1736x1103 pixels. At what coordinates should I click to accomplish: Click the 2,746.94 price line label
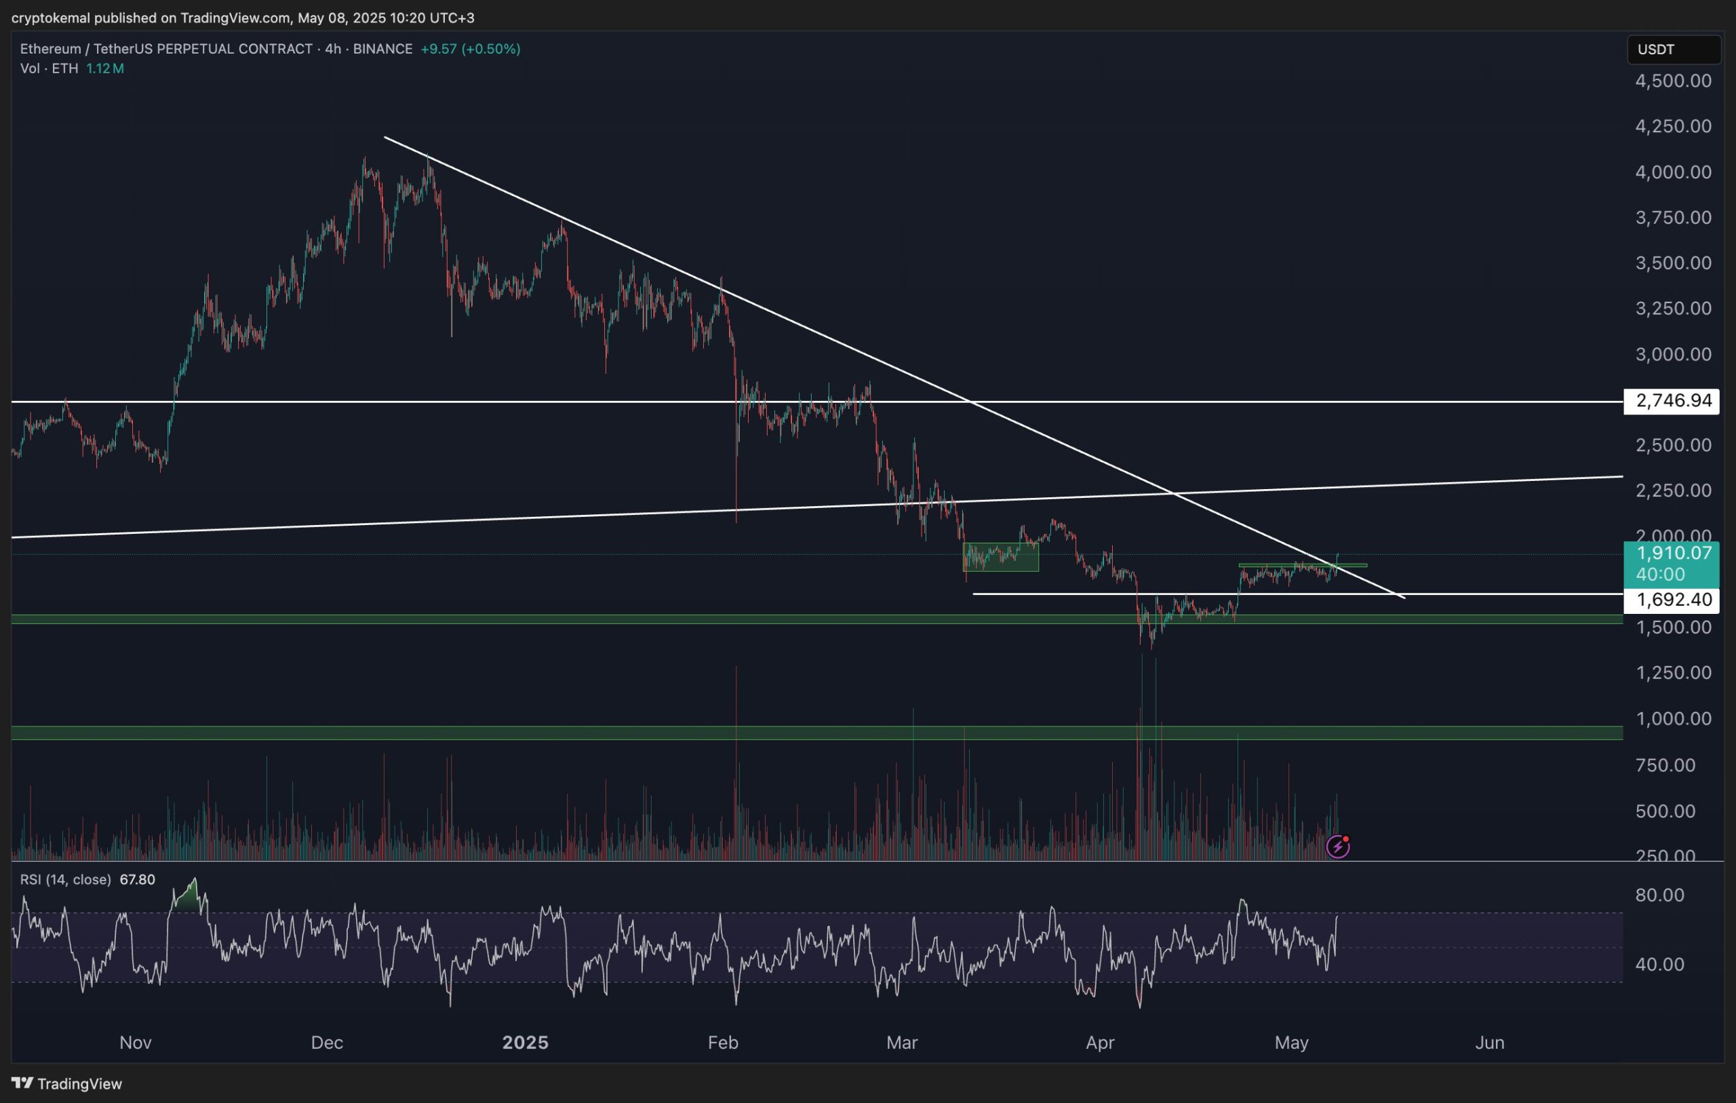coord(1670,401)
